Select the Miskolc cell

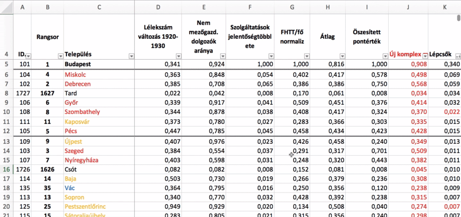click(99, 74)
